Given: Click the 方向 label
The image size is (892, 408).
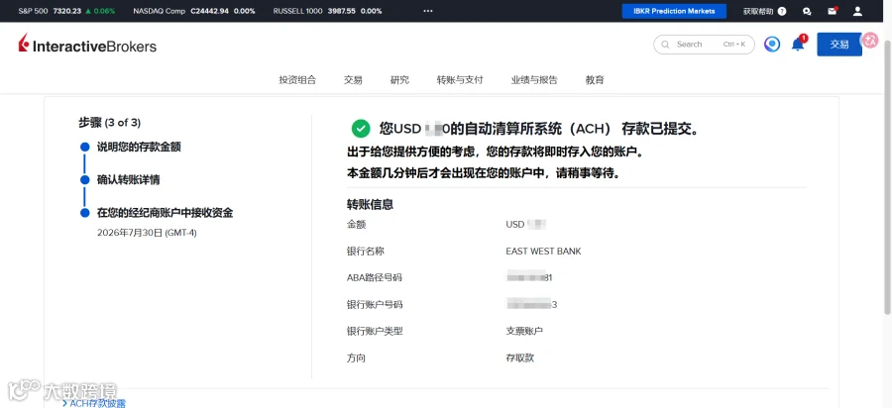Looking at the screenshot, I should click(357, 358).
